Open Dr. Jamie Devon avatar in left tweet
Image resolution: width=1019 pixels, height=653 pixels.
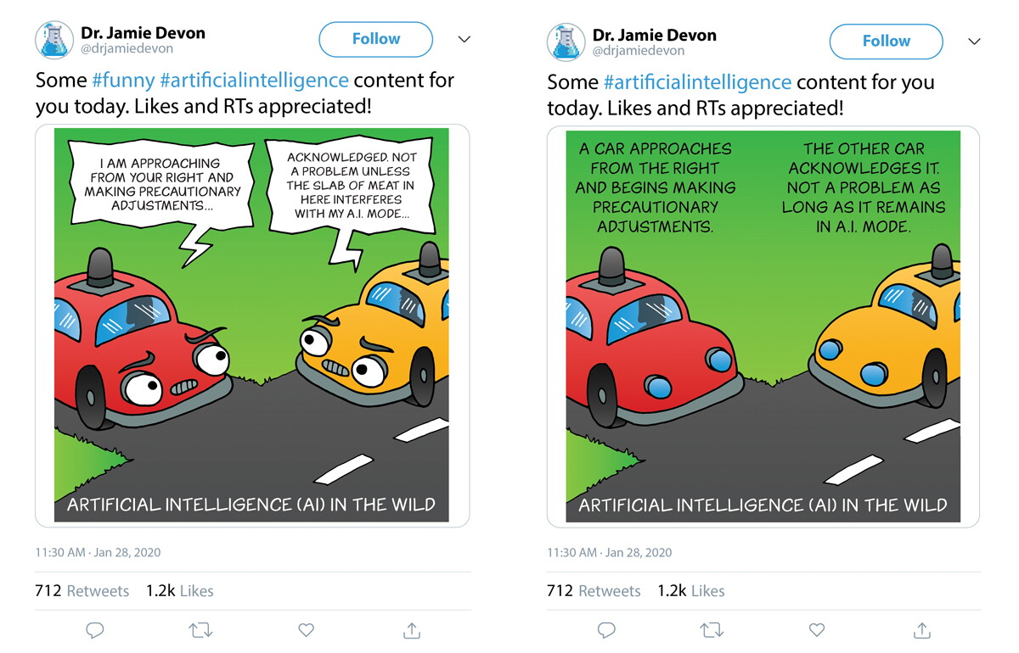click(x=53, y=42)
